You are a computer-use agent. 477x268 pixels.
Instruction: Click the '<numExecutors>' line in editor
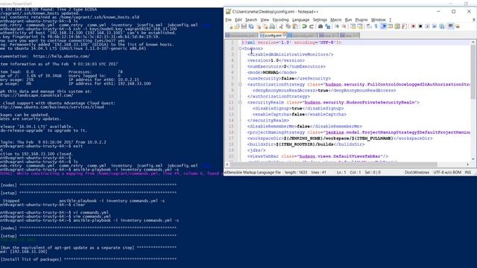click(286, 66)
